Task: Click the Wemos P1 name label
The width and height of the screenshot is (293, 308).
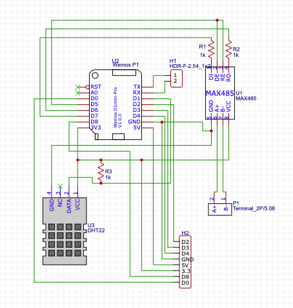Action: point(126,65)
